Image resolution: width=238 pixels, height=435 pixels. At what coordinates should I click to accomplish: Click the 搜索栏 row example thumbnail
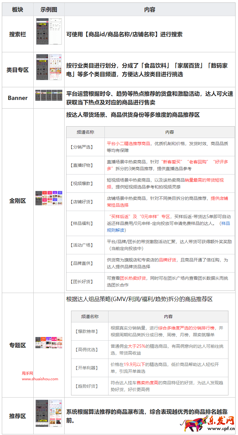tap(49, 31)
